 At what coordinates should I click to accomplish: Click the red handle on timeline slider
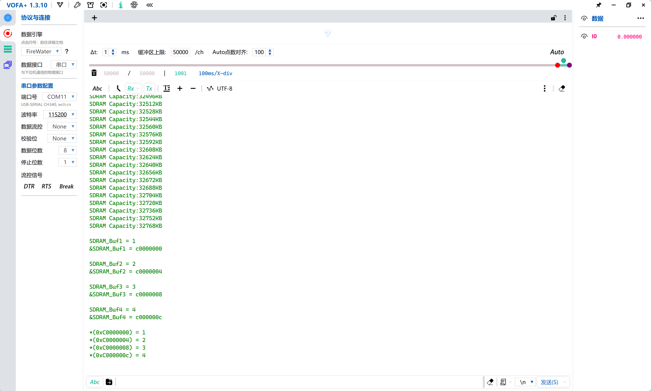coord(557,65)
